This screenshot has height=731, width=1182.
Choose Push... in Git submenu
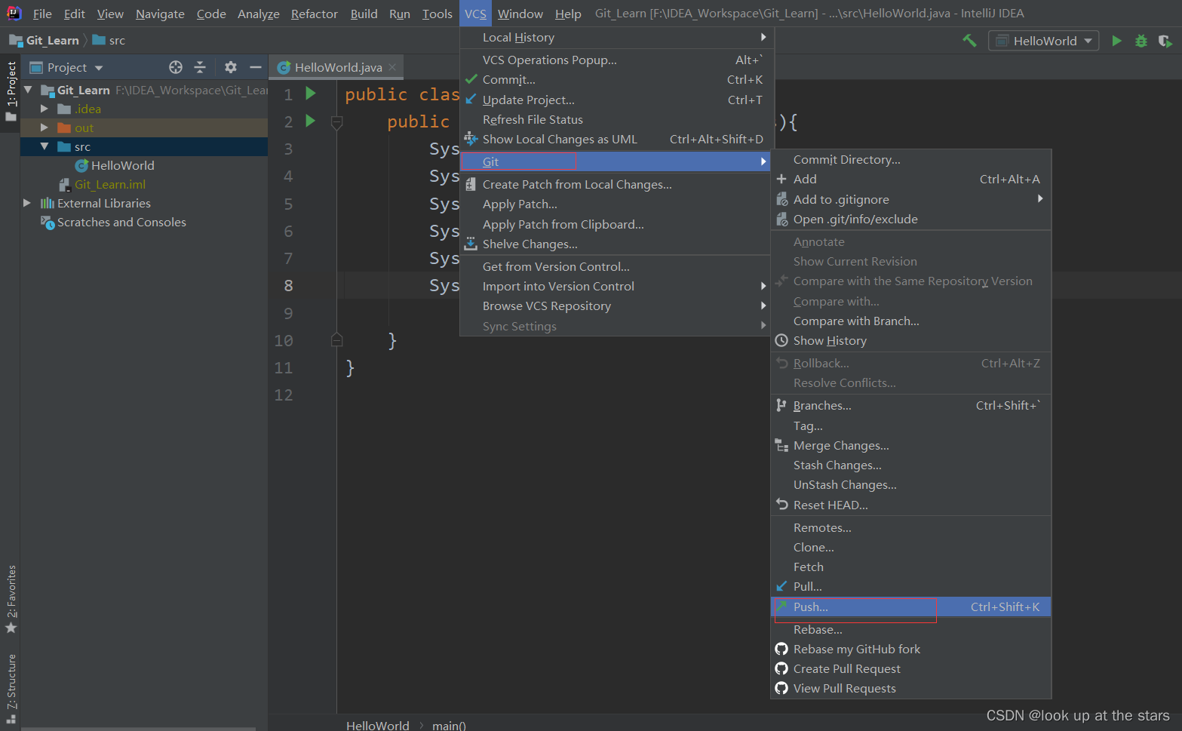910,607
